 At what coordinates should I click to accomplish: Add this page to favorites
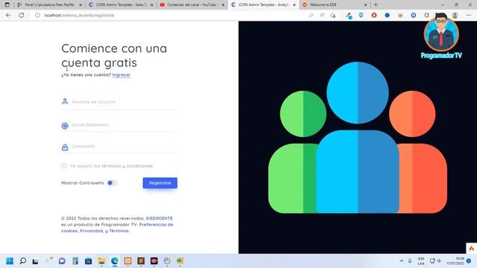tap(333, 15)
